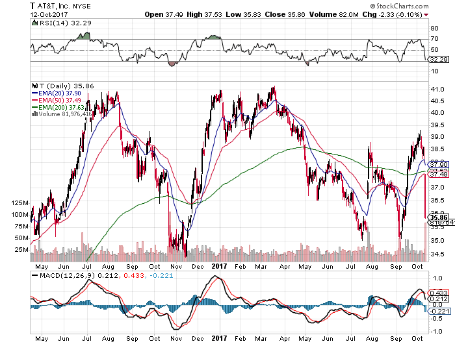Viewport: 455px width, 344px height.
Task: Click the 12-Oct-2017 date label
Action: tap(49, 14)
